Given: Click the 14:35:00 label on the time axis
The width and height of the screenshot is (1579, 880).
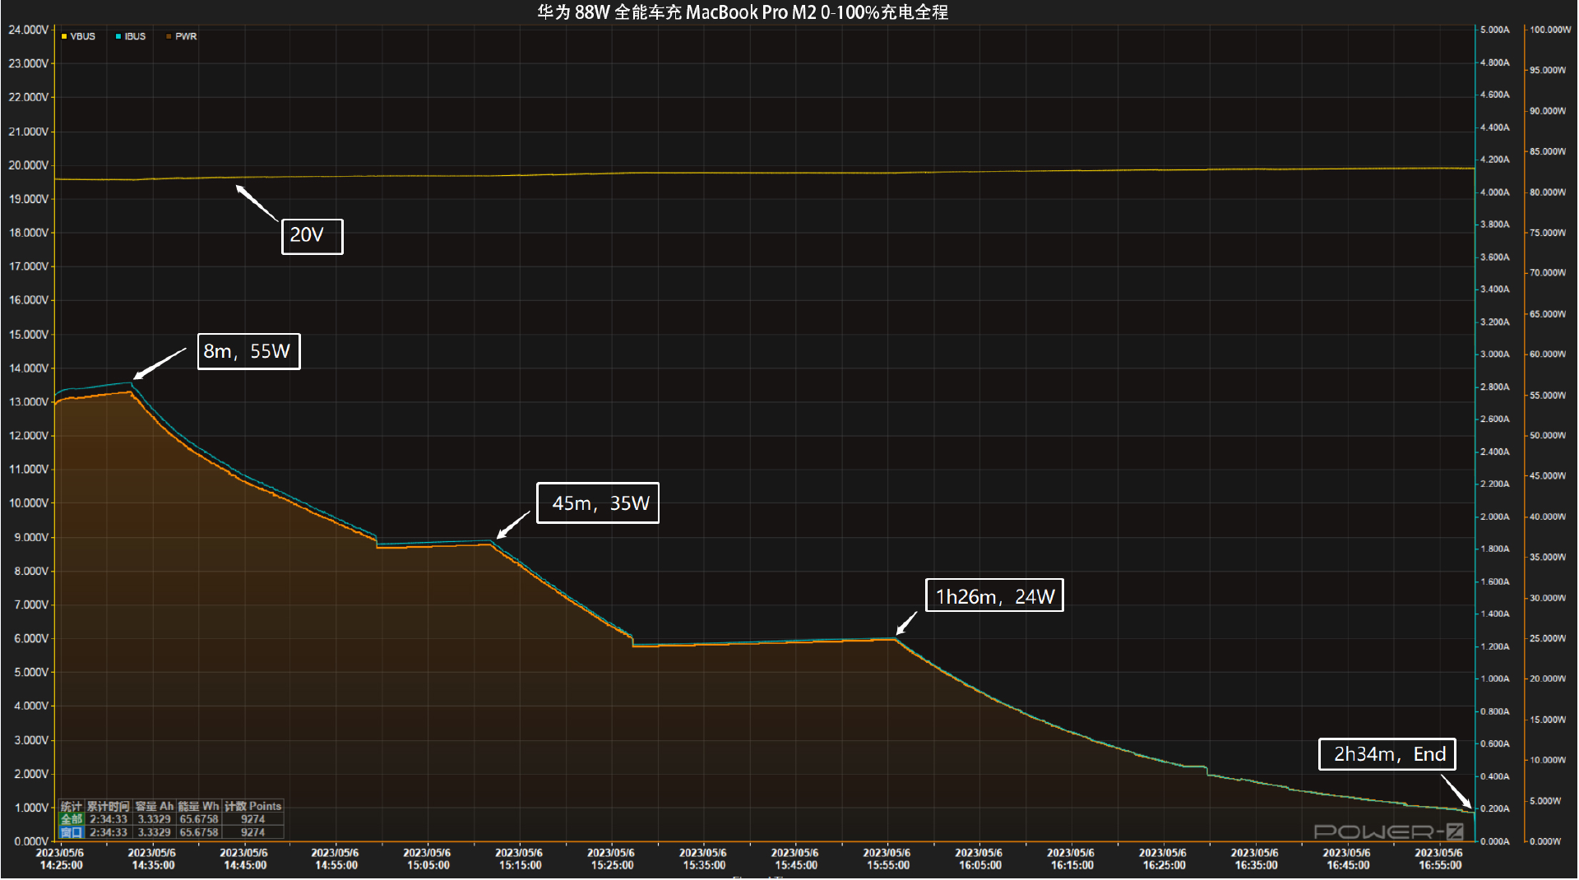Looking at the screenshot, I should (153, 865).
